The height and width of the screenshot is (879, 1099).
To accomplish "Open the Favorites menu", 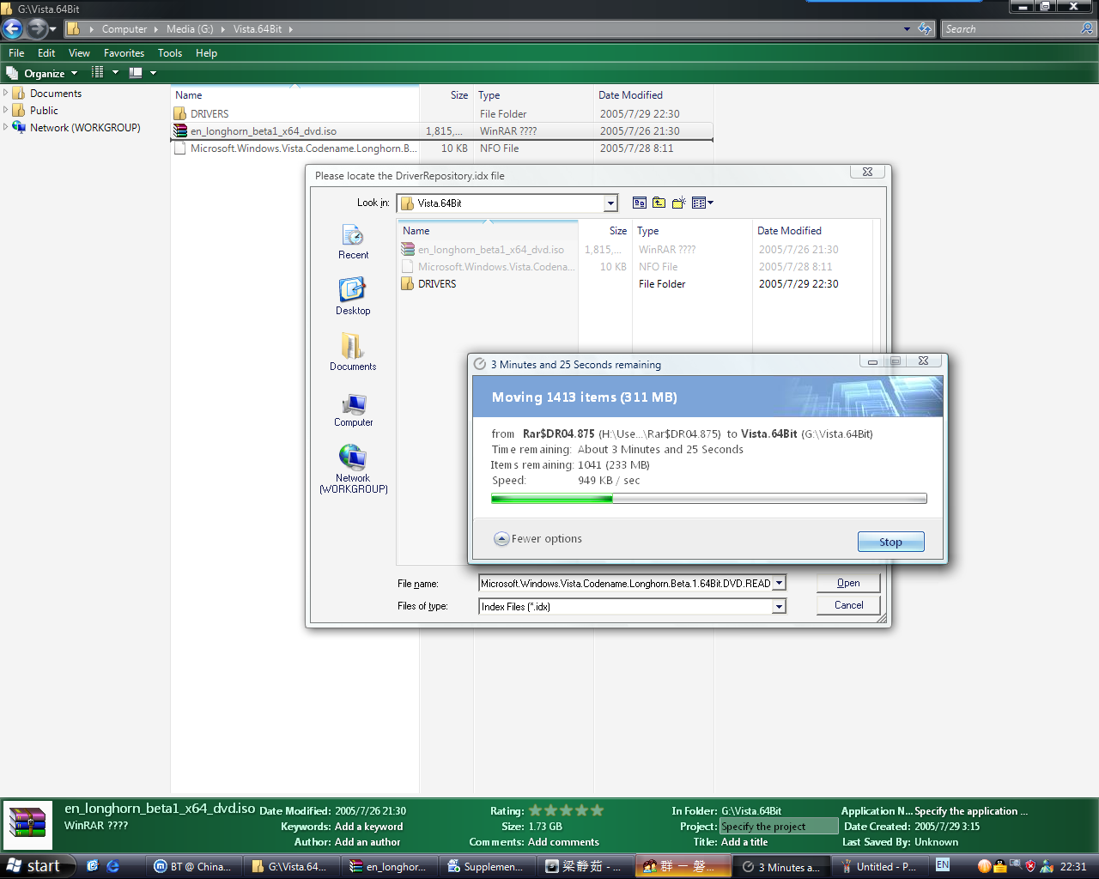I will coord(124,52).
